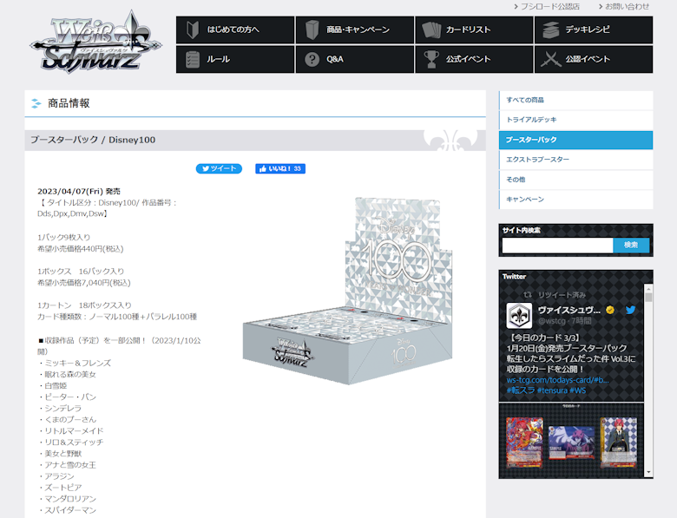Image resolution: width=677 pixels, height=518 pixels.
Task: Open 商品・キャンペーン products box icon
Action: (312, 30)
